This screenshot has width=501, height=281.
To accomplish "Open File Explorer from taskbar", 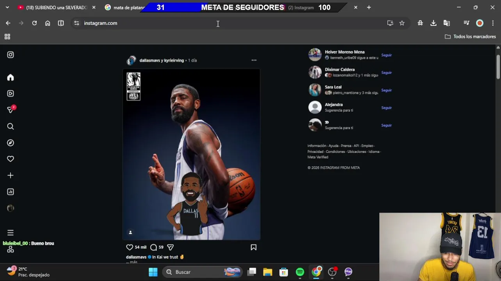I will [267, 272].
